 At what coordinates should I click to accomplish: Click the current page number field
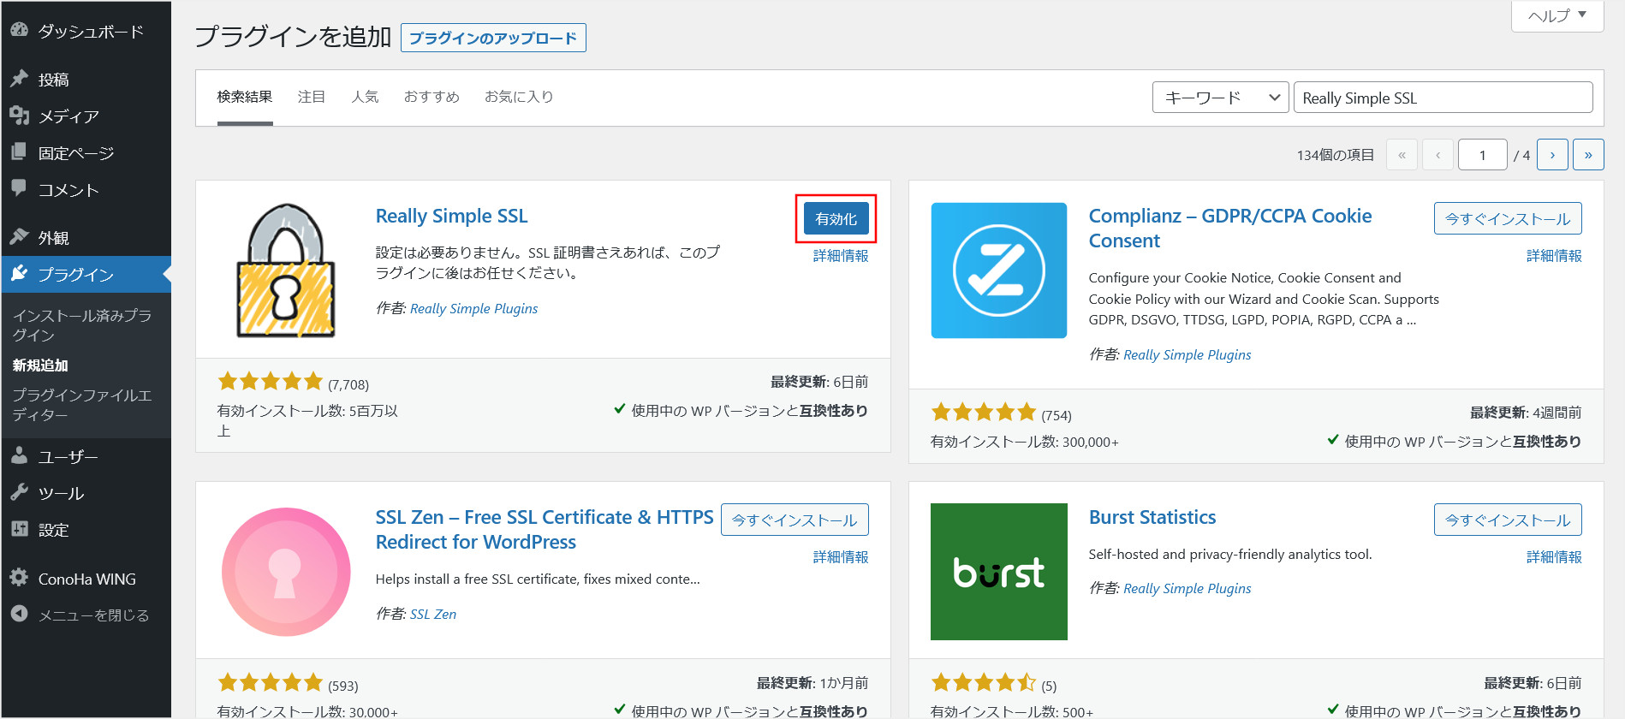coord(1482,155)
